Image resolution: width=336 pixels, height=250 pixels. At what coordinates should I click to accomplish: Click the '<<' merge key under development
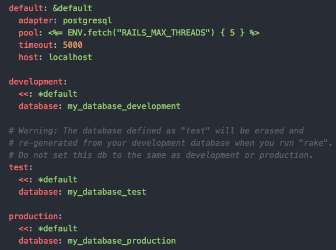[x=23, y=94]
